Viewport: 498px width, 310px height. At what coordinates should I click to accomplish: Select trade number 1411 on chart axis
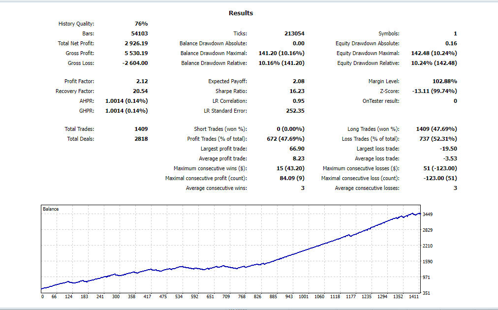[x=414, y=297]
